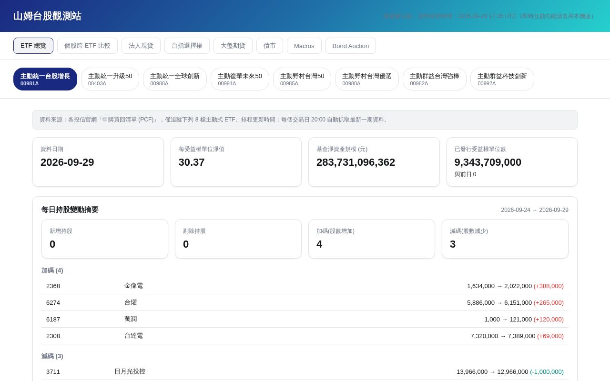This screenshot has height=381, width=610.
Task: Click the 減碼(股數減少) summary card
Action: (505, 239)
